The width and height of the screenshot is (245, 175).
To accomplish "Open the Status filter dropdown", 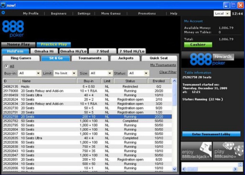I will [138, 73].
